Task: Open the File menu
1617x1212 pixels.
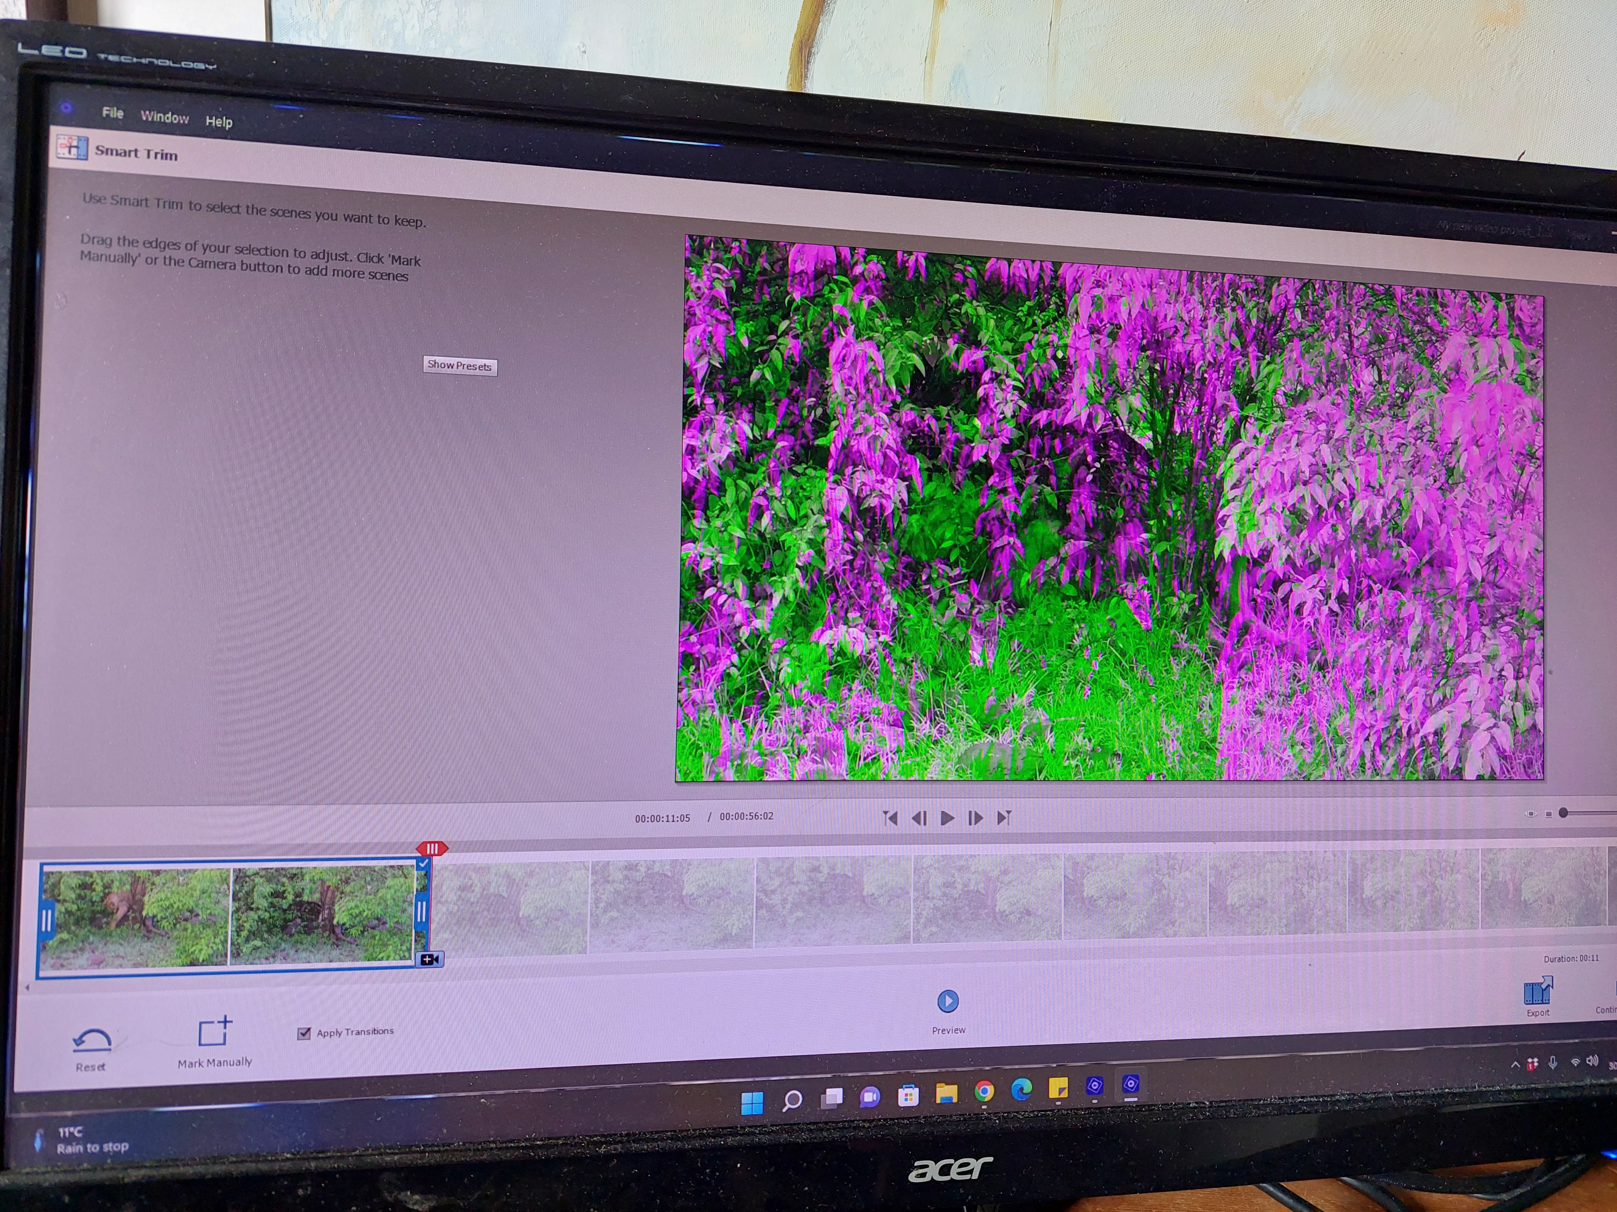Action: point(113,113)
